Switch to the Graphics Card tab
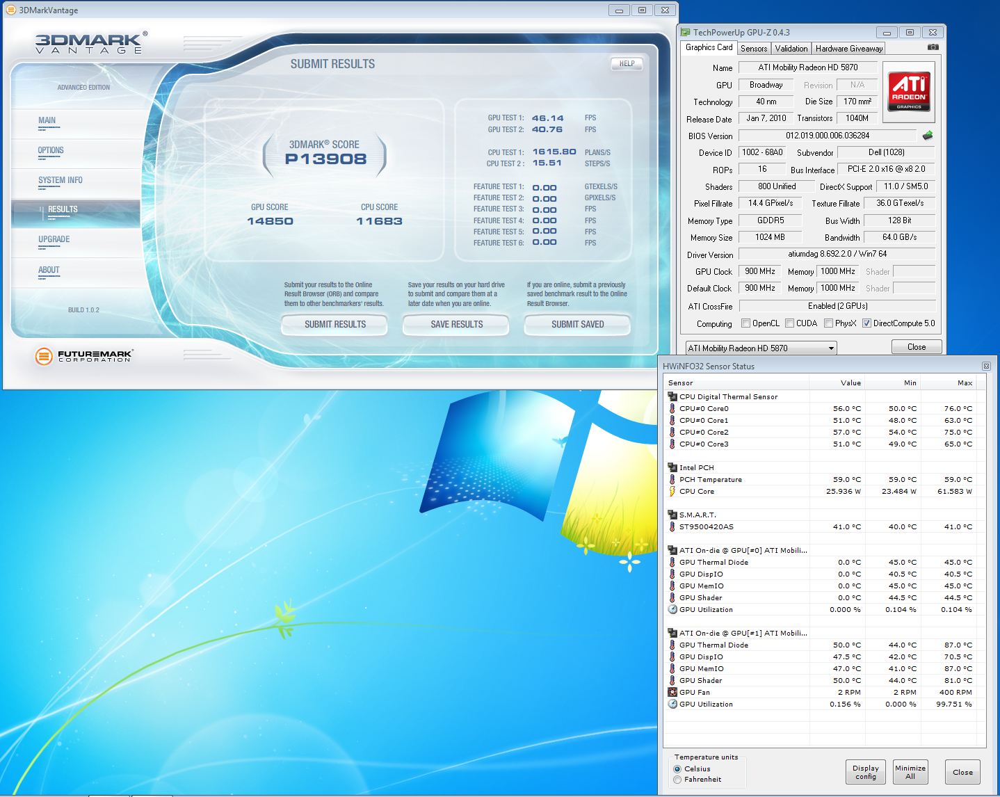 click(x=709, y=47)
